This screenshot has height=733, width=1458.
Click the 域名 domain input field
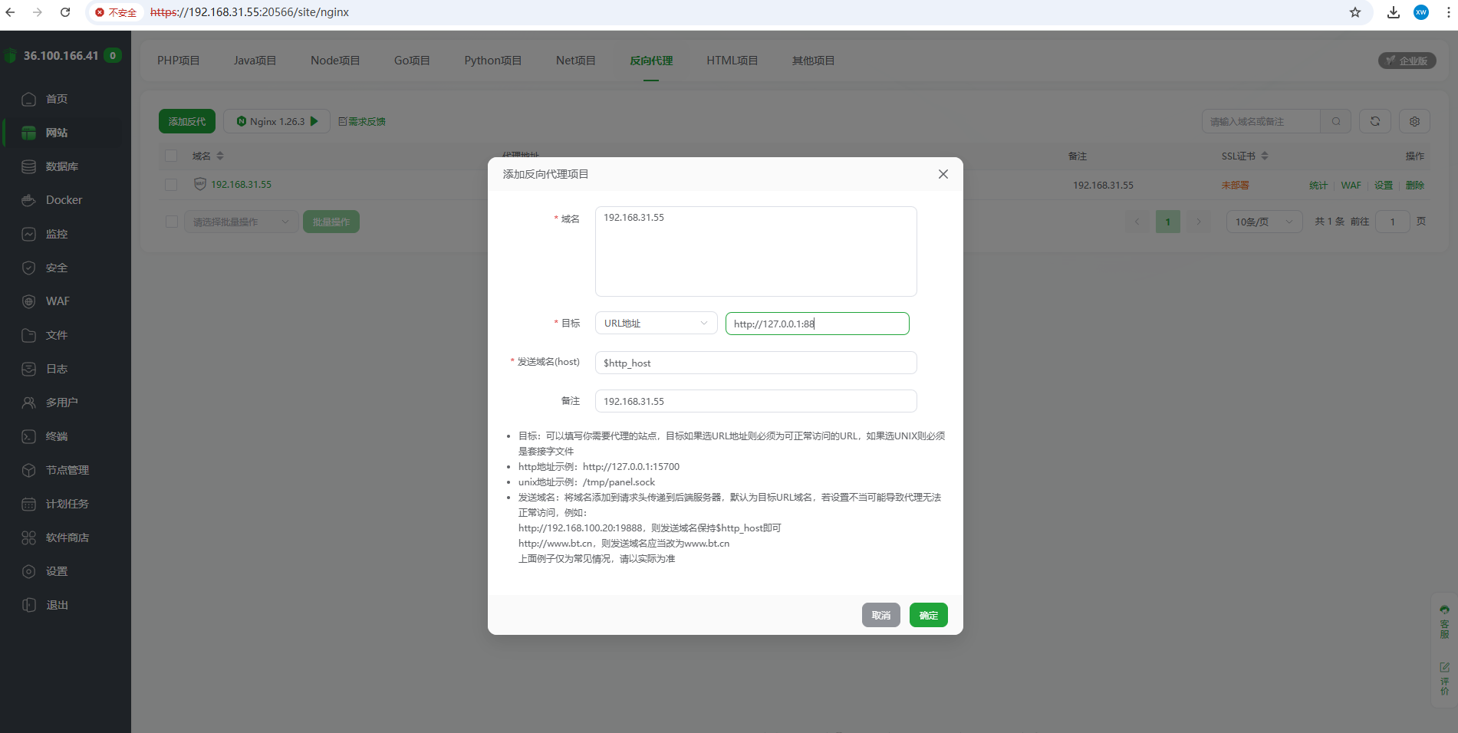pos(755,251)
